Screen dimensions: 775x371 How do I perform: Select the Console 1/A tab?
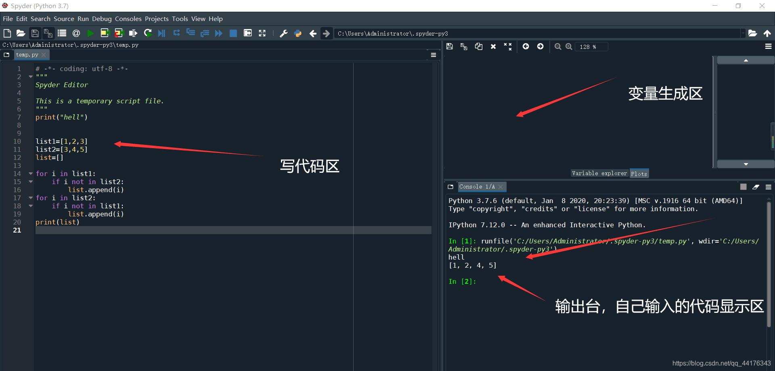pyautogui.click(x=477, y=187)
